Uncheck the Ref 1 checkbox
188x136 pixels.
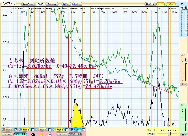[x=16, y=130]
